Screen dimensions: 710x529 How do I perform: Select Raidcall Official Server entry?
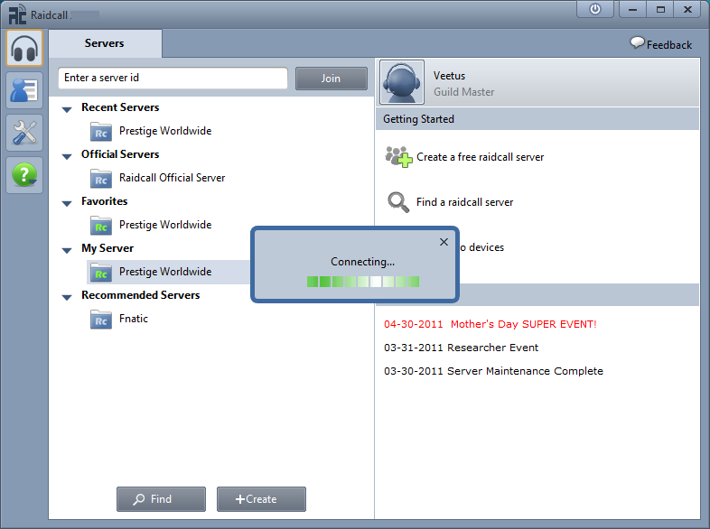172,178
